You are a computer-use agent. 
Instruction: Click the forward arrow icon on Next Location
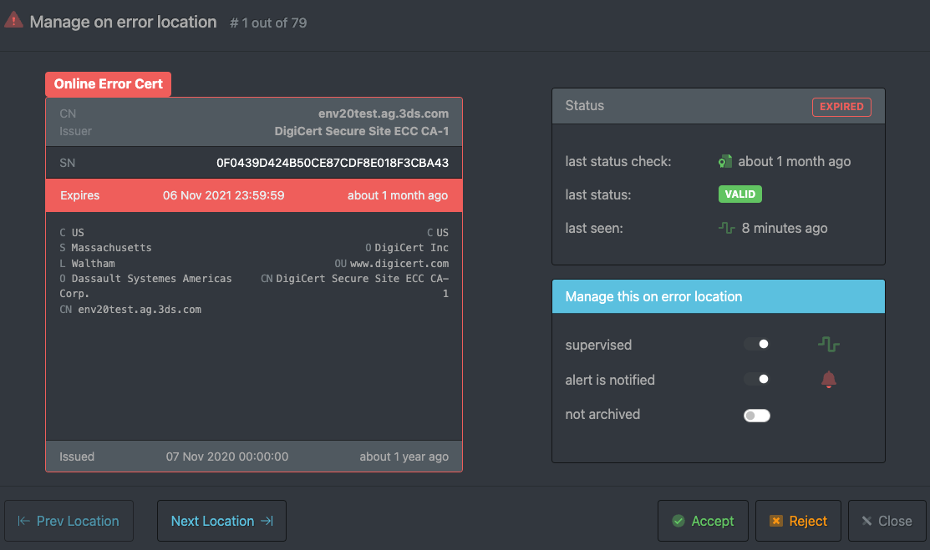pyautogui.click(x=266, y=520)
